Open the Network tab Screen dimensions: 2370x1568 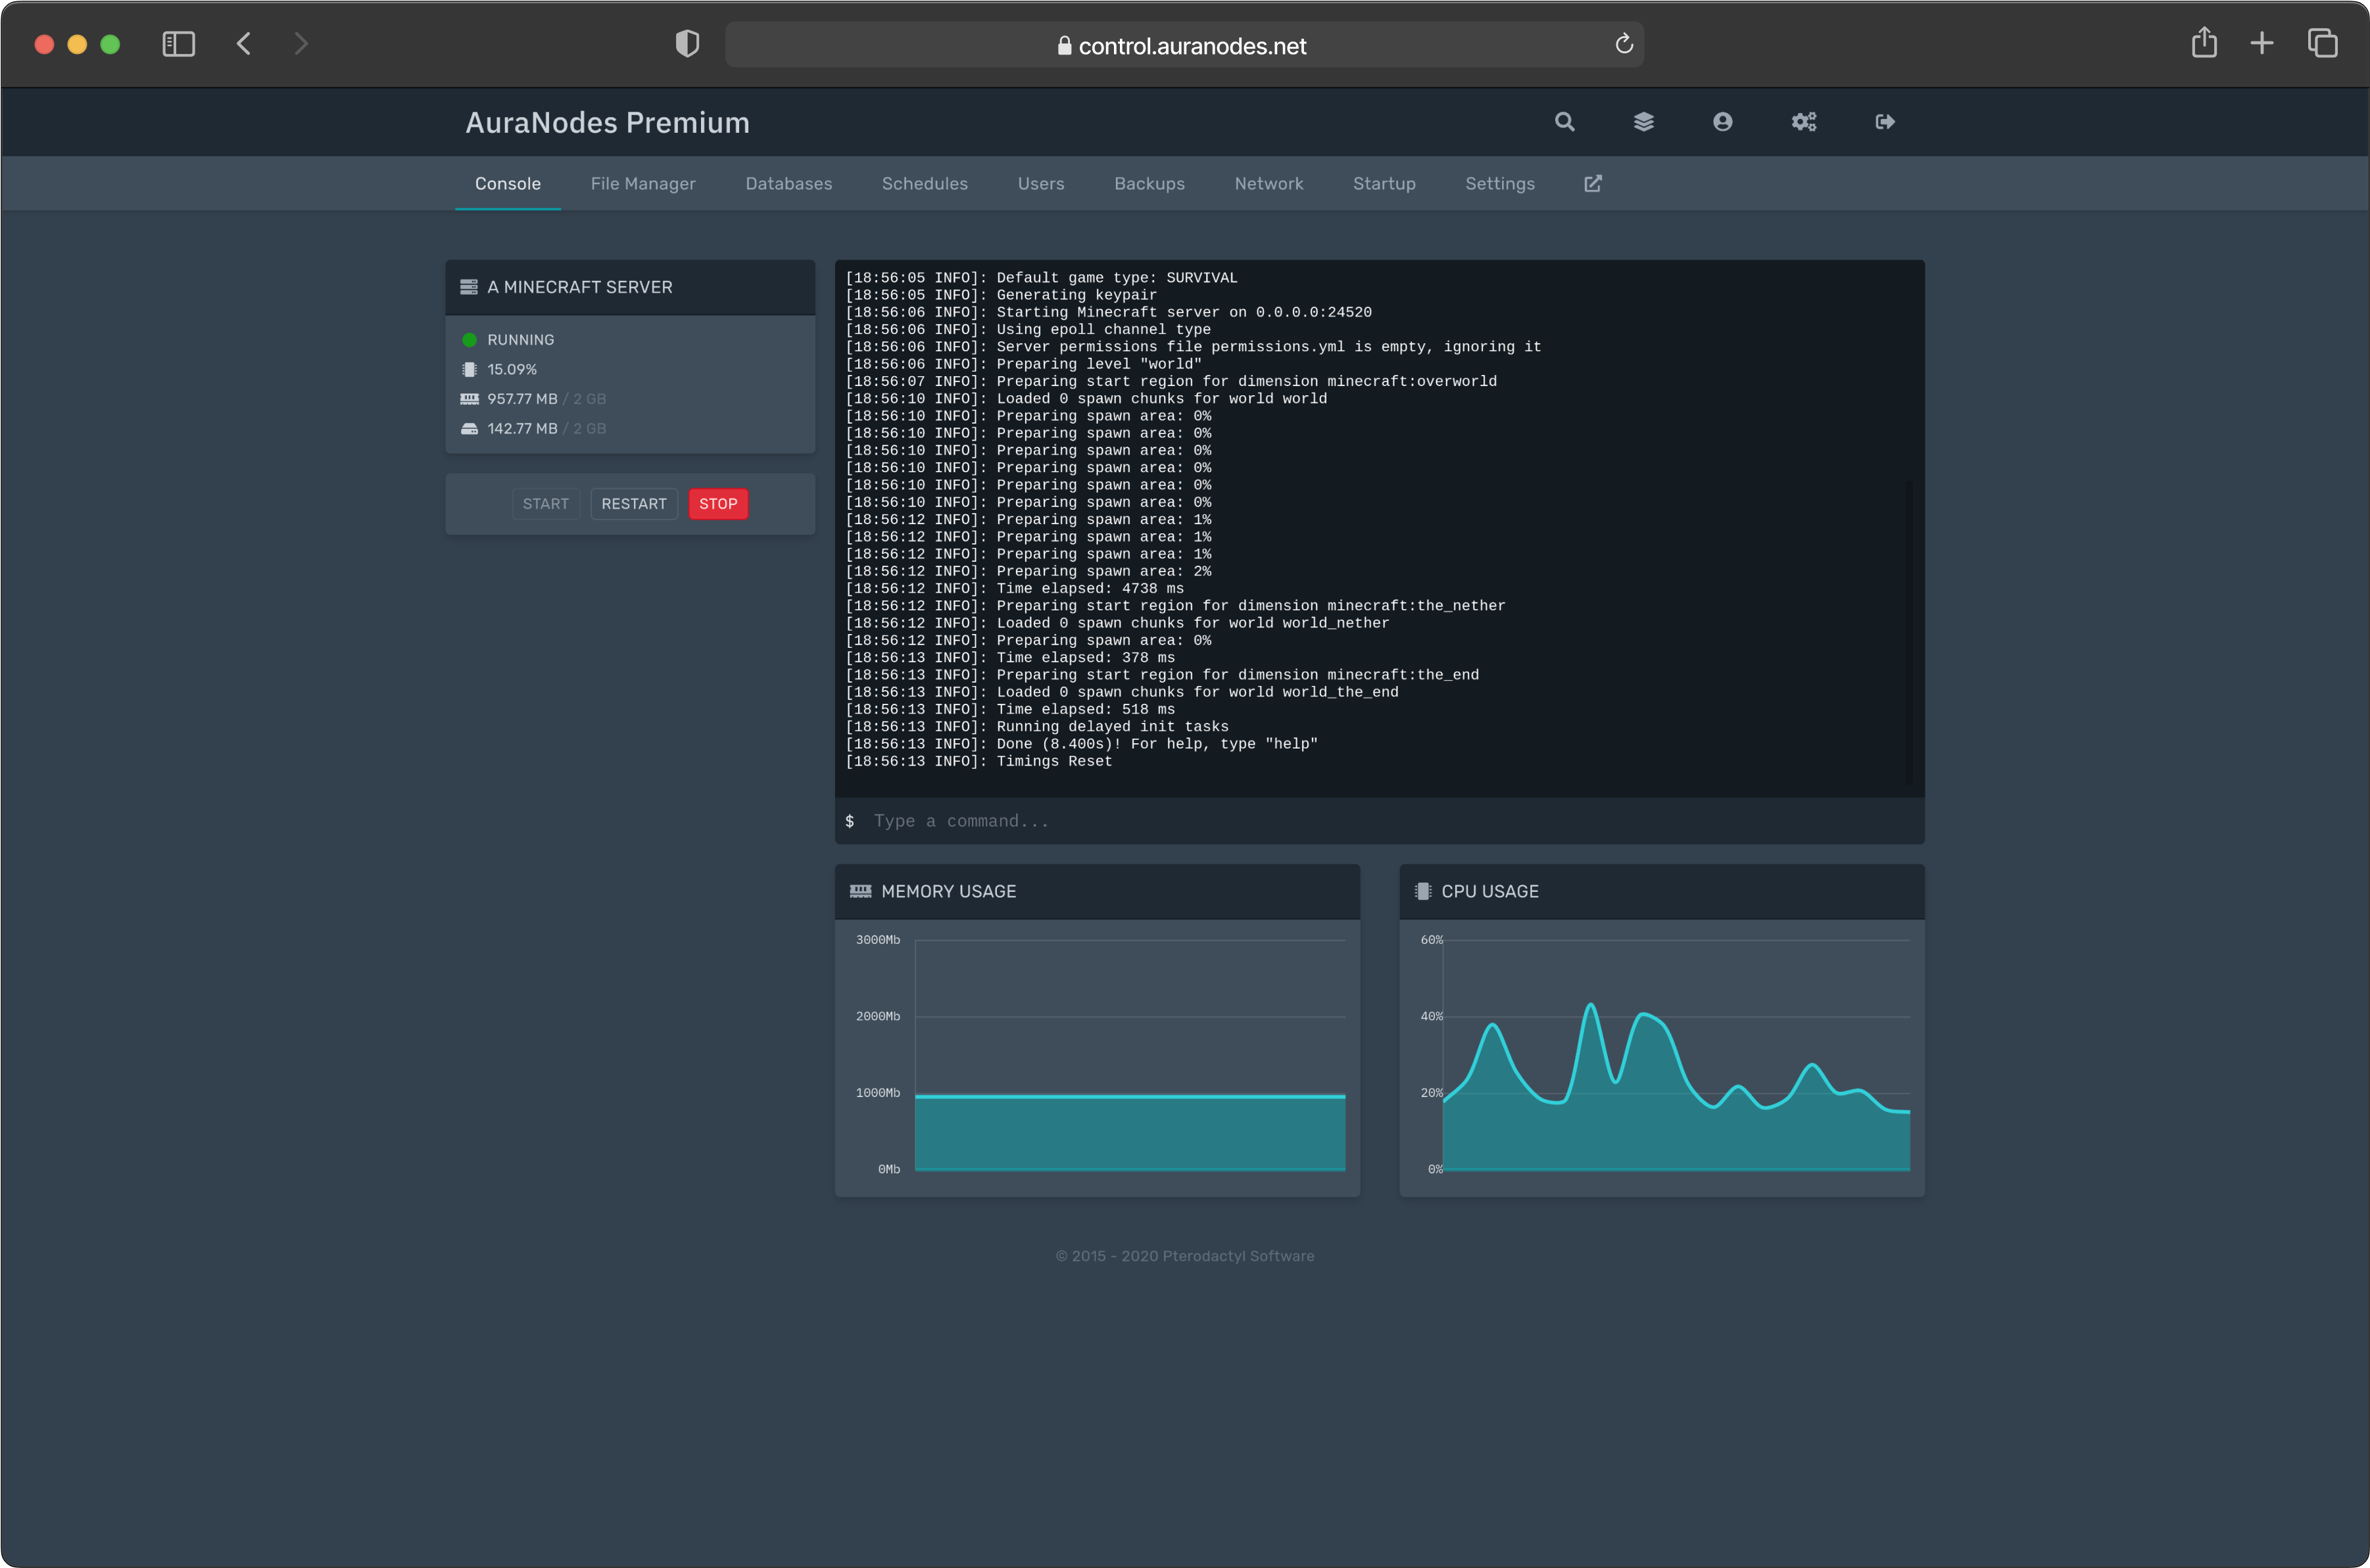[1269, 183]
